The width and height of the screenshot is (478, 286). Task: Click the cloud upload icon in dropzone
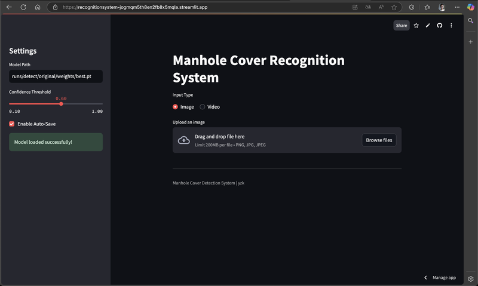pos(184,140)
